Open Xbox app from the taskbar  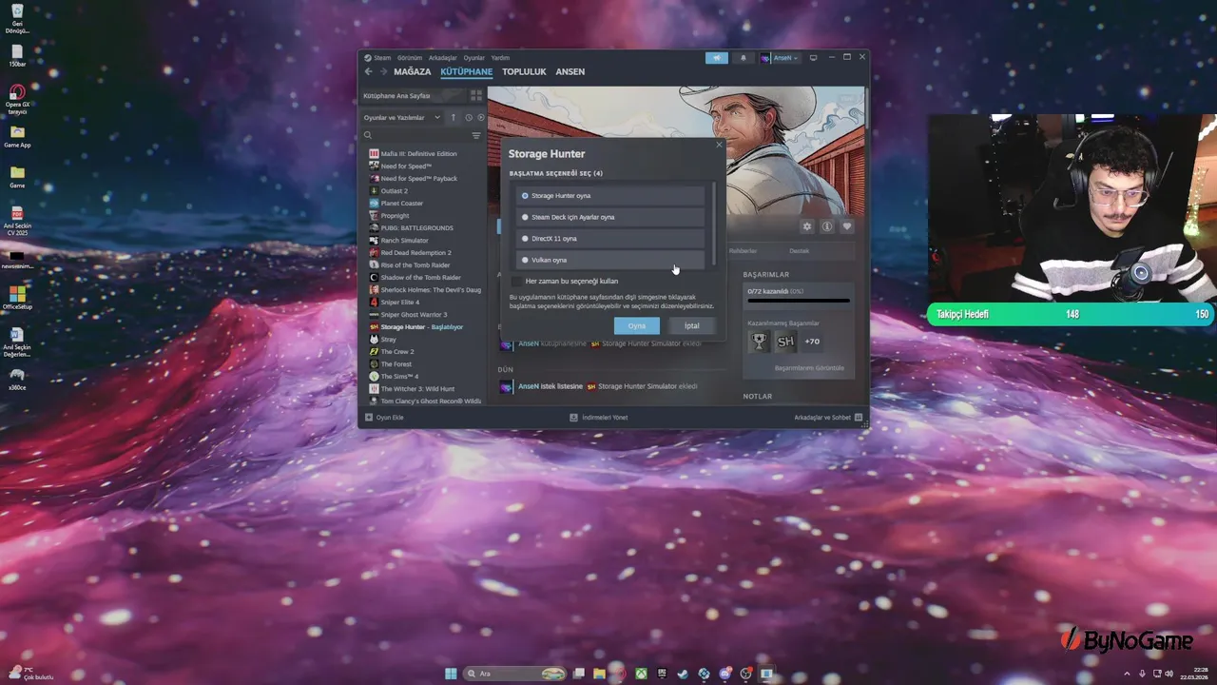tap(642, 674)
